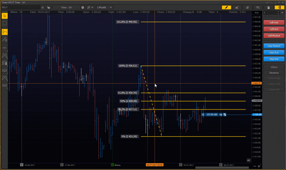The height and width of the screenshot is (170, 286).
Task: Click the zoom out minus icon
Action: 255,166
